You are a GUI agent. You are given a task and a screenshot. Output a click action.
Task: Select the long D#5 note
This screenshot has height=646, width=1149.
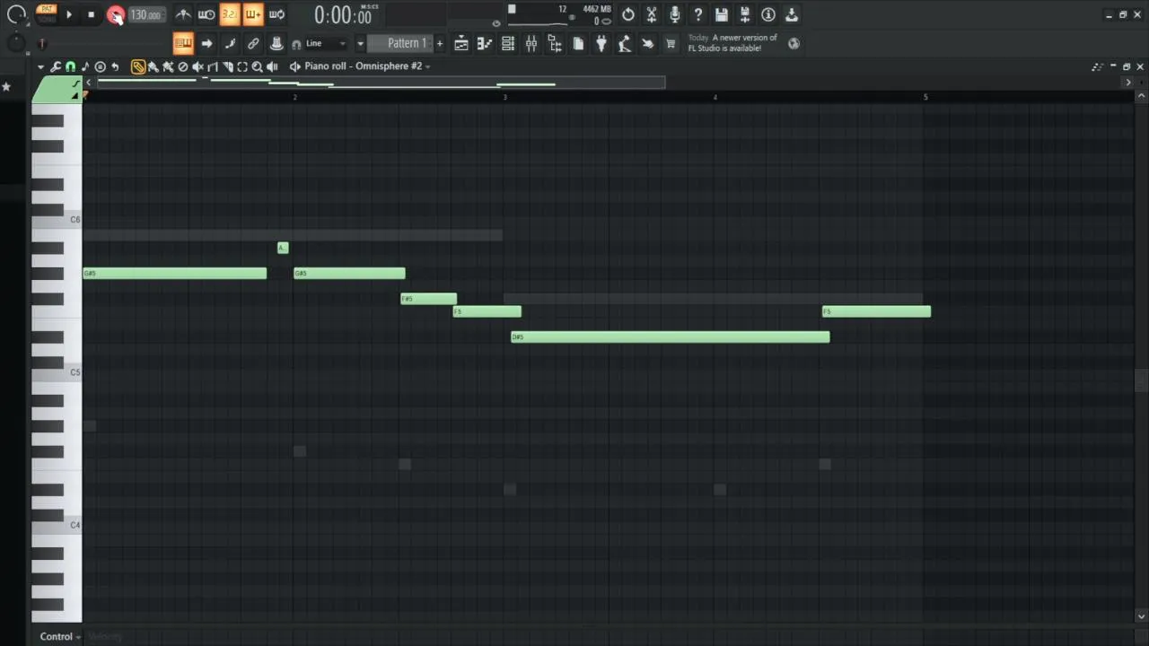(670, 336)
